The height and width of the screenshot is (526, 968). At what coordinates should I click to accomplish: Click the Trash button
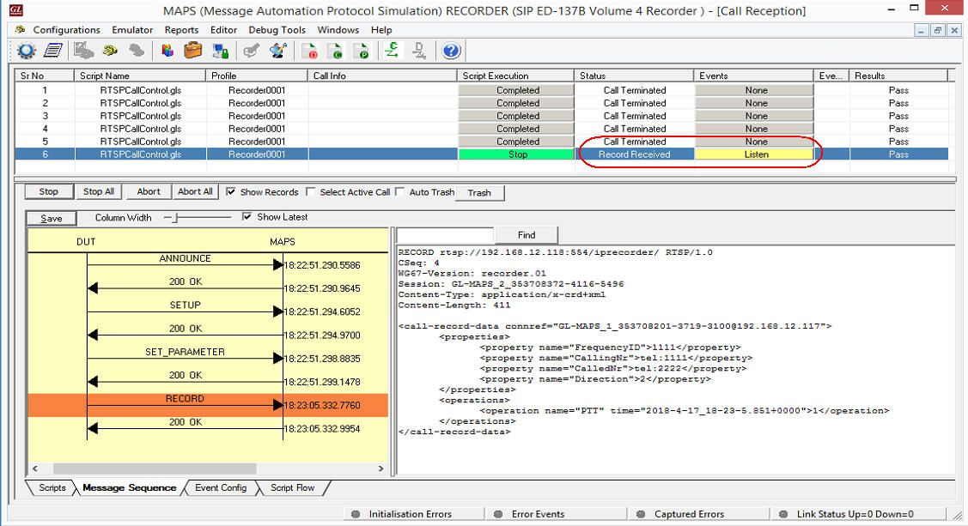point(479,193)
